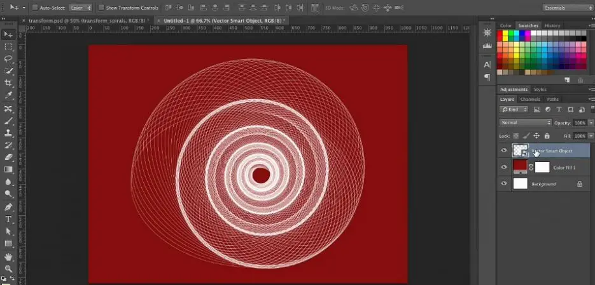
Task: Open the Auto-Select Layer dropdown
Action: tap(79, 8)
